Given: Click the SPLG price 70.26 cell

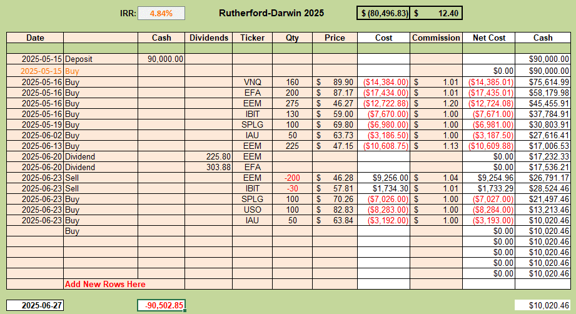Looking at the screenshot, I should click(335, 200).
